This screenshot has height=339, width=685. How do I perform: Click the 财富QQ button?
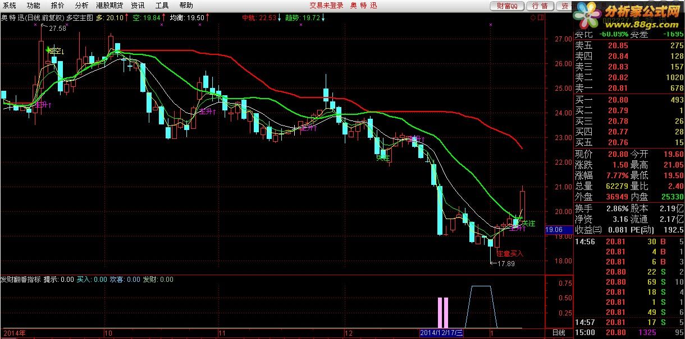click(507, 6)
